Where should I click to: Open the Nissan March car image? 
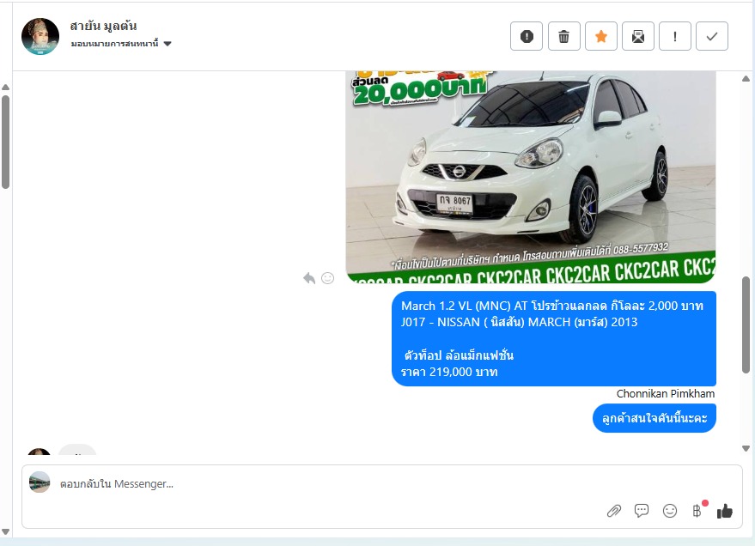coord(531,177)
